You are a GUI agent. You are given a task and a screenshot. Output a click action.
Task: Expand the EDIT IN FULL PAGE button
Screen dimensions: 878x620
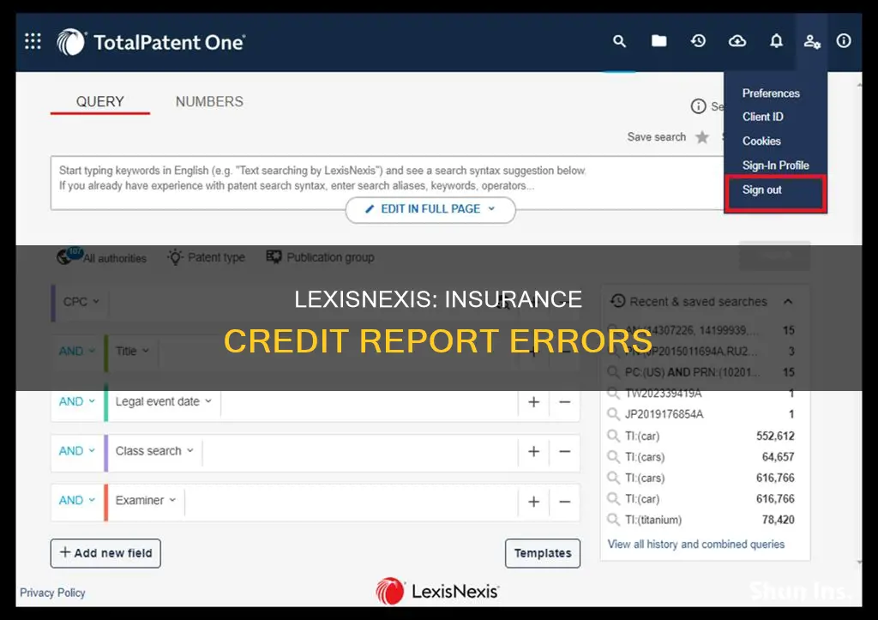(430, 209)
